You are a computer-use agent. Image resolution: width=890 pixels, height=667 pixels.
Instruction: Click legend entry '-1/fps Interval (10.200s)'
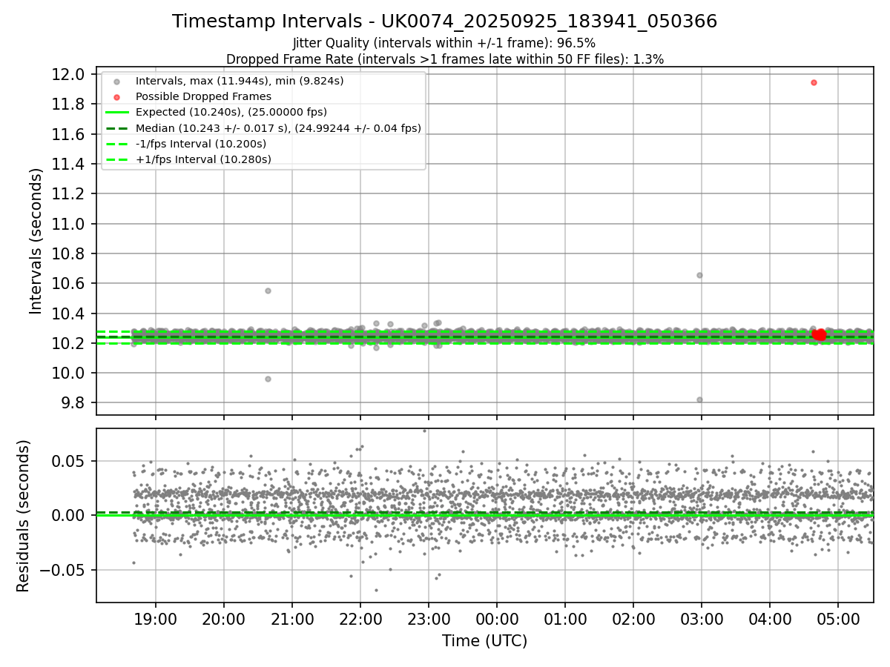[x=201, y=144]
